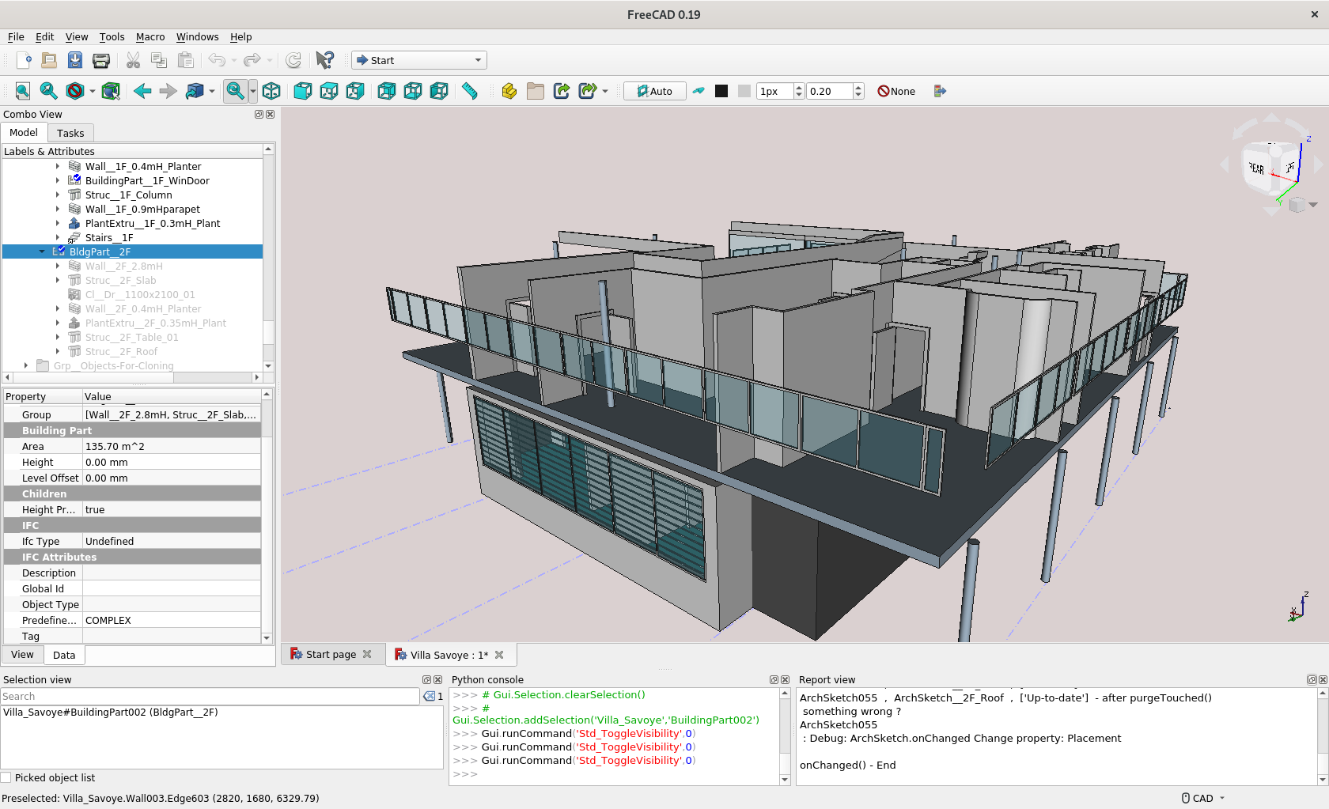The image size is (1329, 809).
Task: Toggle Auto working plane button
Action: tap(655, 91)
